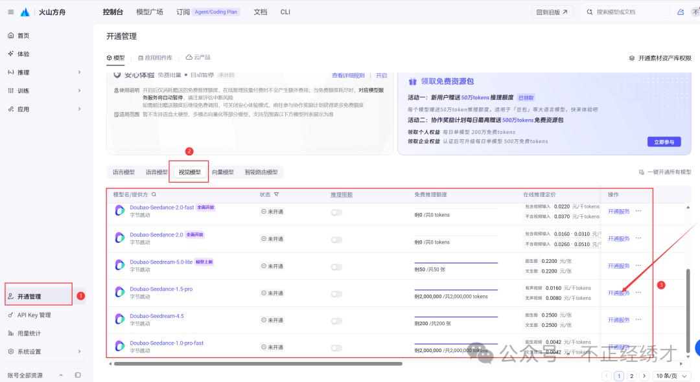Go to next page arrow in pagination

(644, 376)
